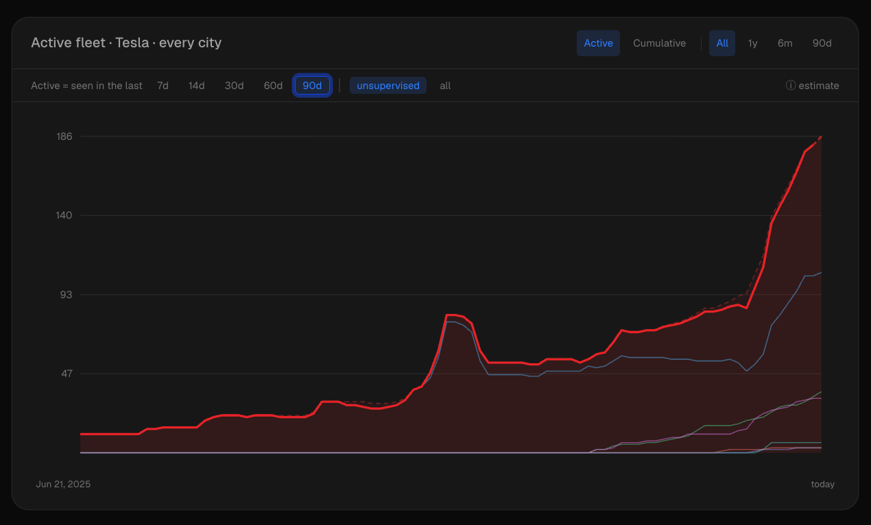Click the red line's endpoint at 186
The image size is (871, 525).
point(821,137)
